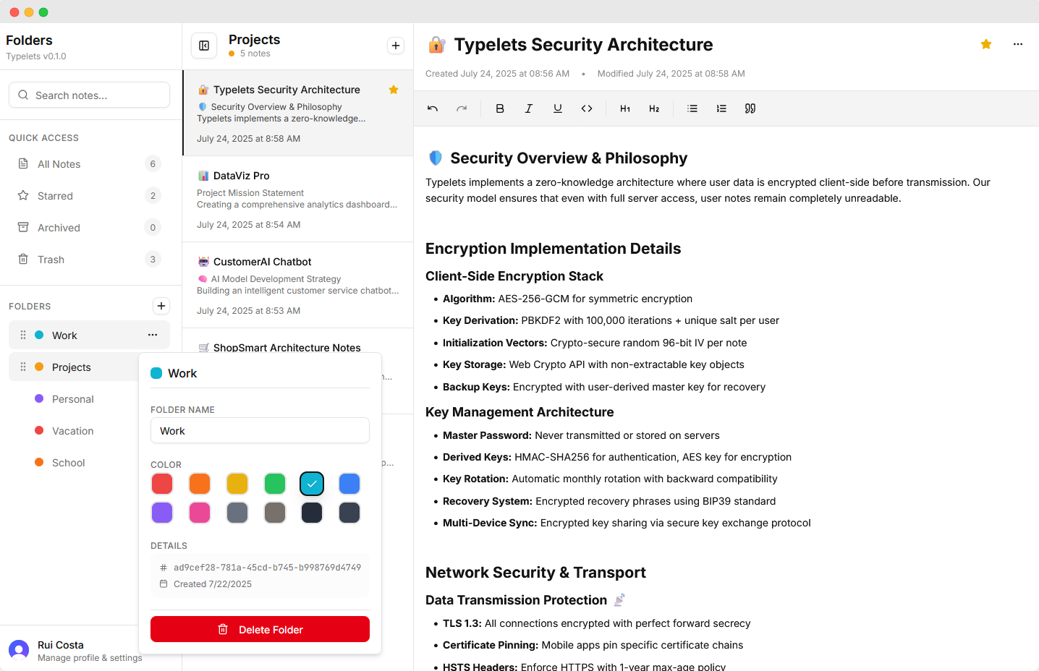
Task: Choose the blue color swatch
Action: (349, 484)
